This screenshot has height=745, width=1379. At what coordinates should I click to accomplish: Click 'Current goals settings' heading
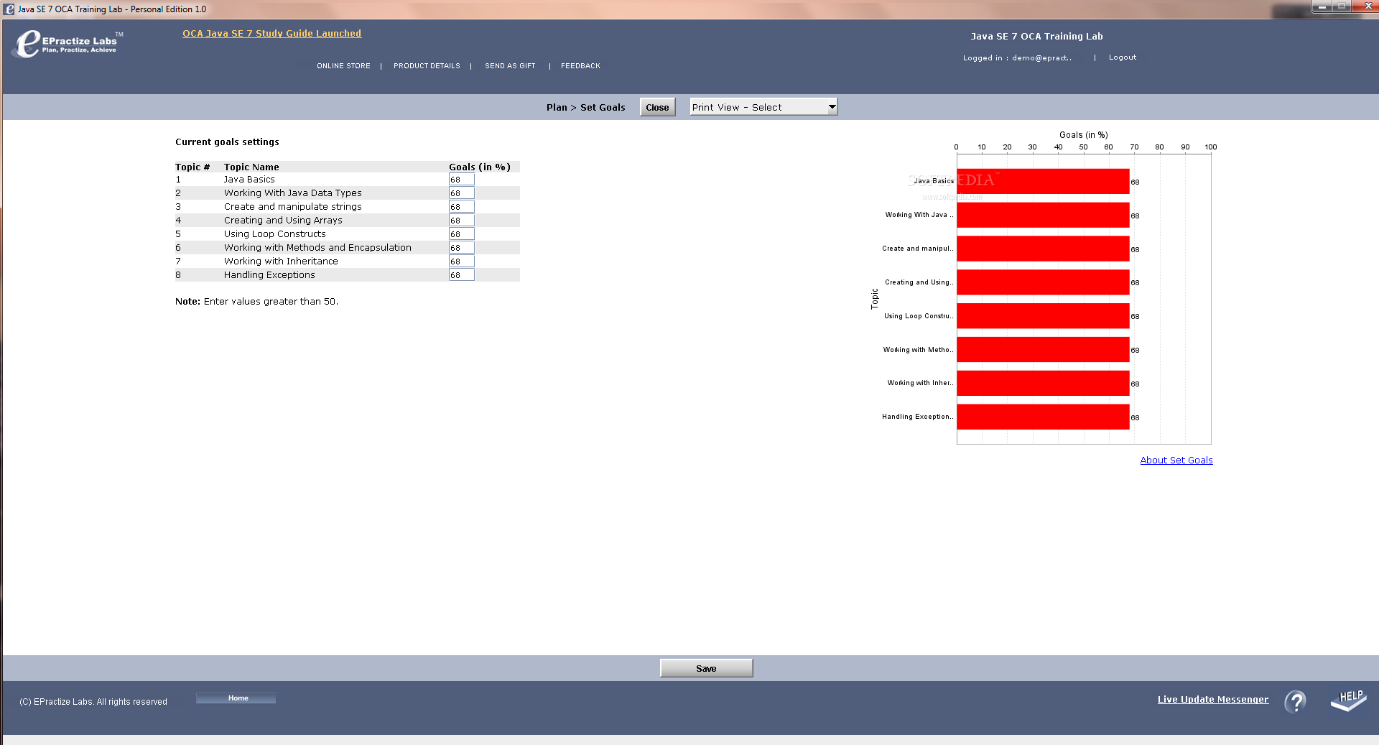(227, 142)
